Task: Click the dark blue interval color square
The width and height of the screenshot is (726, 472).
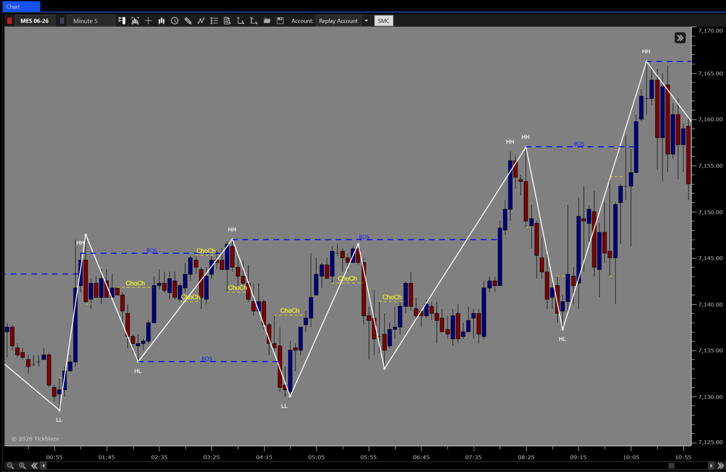Action: (x=62, y=21)
